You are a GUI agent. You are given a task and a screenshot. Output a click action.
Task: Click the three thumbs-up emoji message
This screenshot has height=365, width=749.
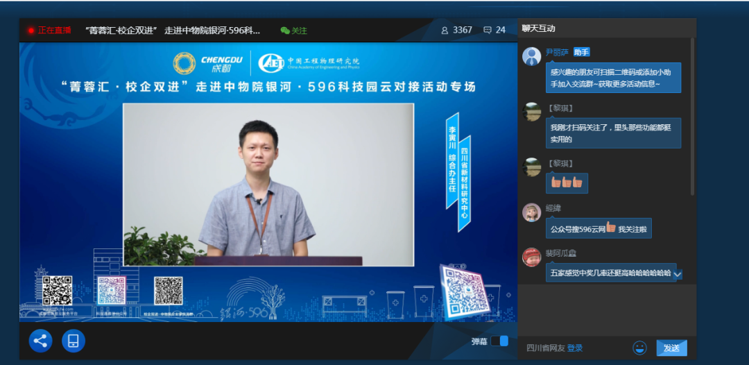[567, 183]
